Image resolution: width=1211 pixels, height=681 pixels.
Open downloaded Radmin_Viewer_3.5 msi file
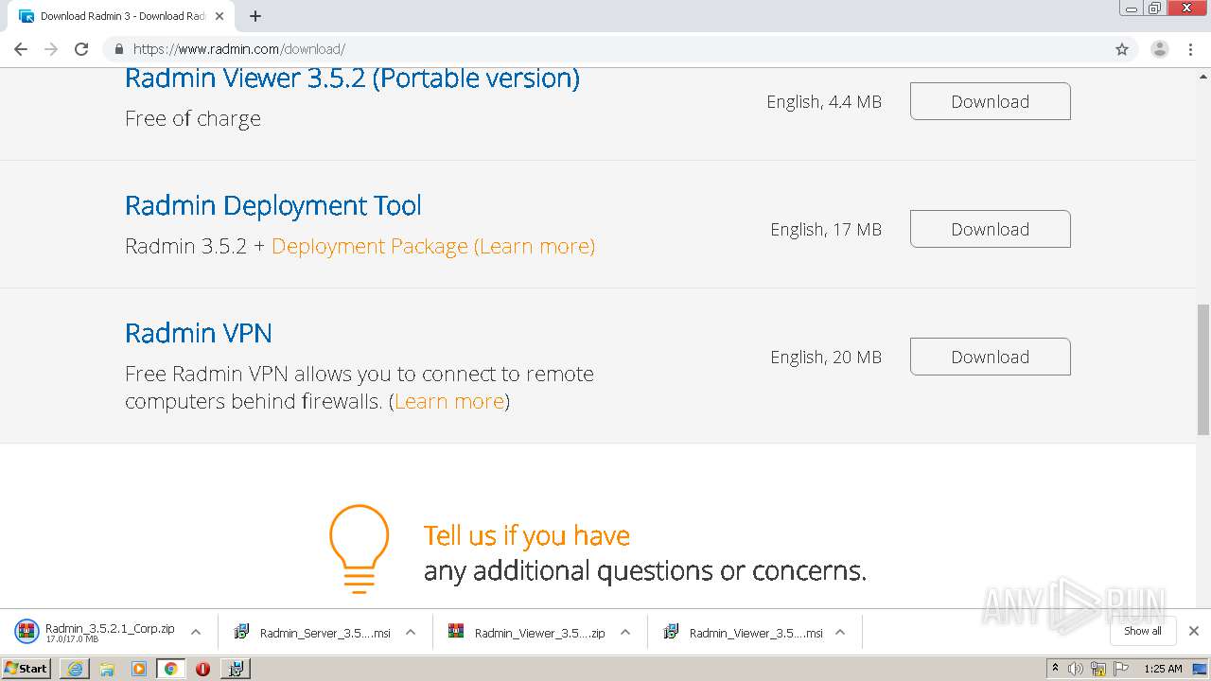pyautogui.click(x=743, y=633)
